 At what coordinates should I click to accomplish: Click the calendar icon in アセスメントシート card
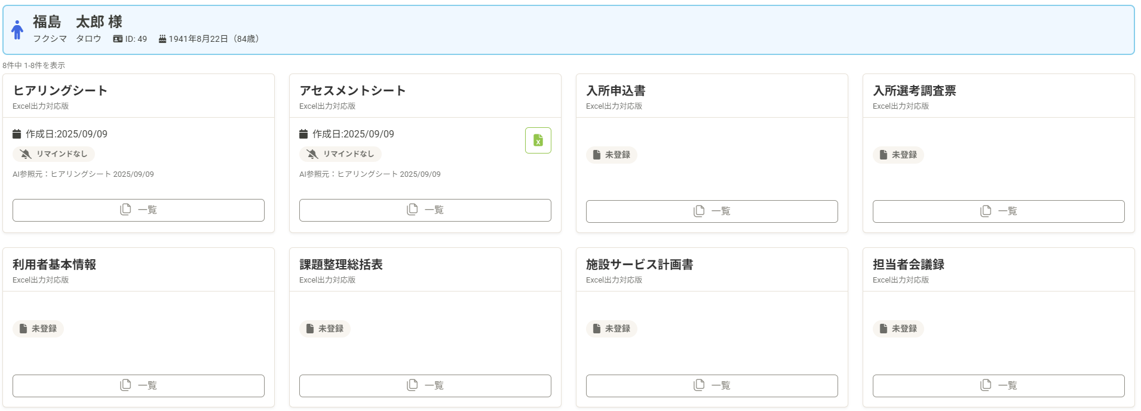[x=303, y=134]
